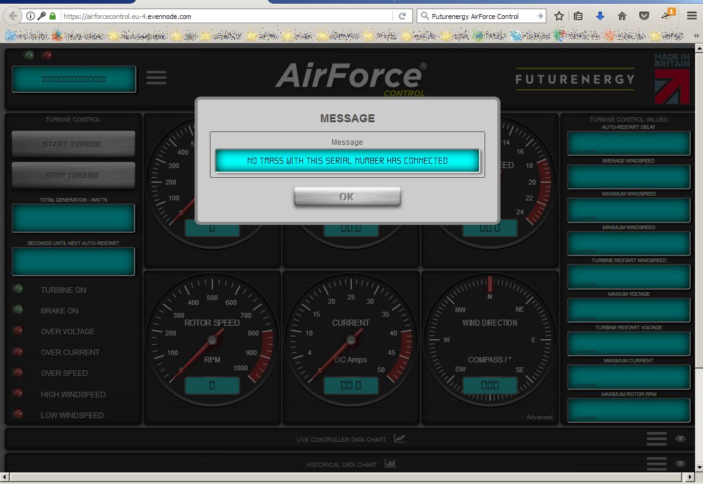
Task: Click the magnifier icon in the search box
Action: click(424, 16)
